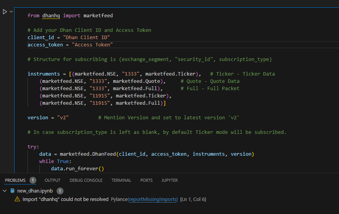Run the notebook cell with play icon

click(x=5, y=12)
